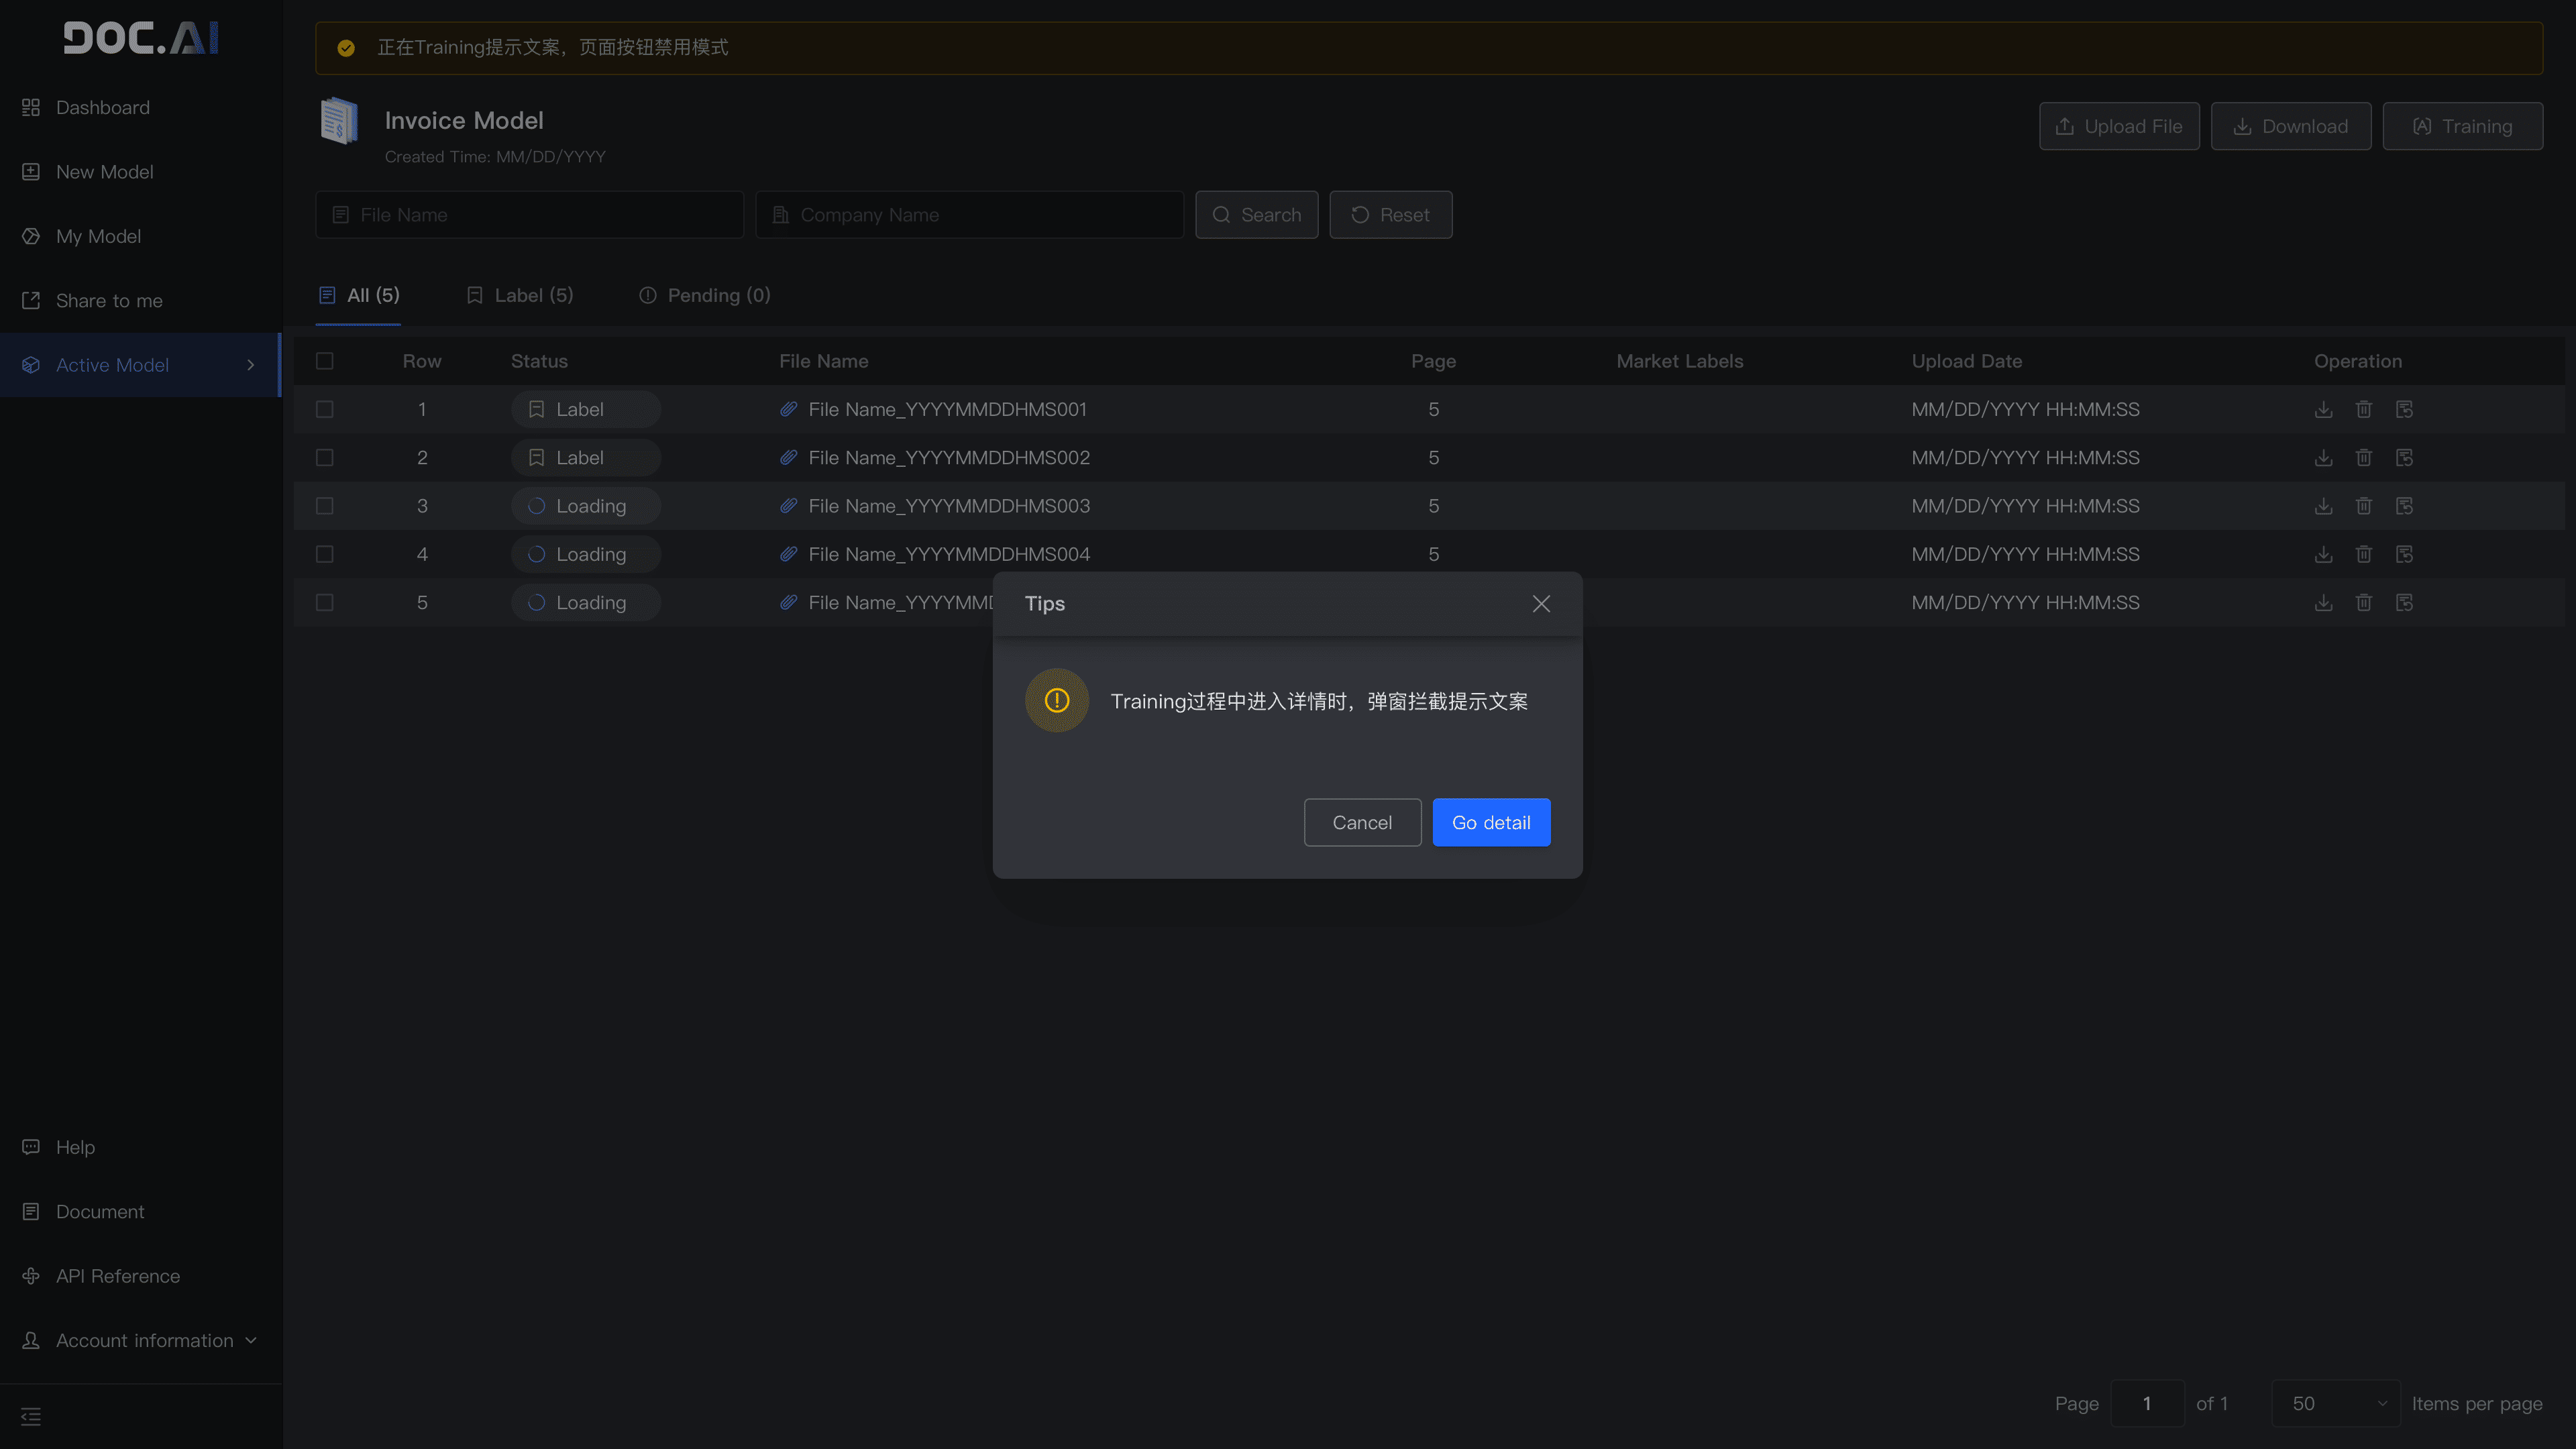Image resolution: width=2576 pixels, height=1449 pixels.
Task: Click the trash delete icon in row 5
Action: pos(2363,602)
